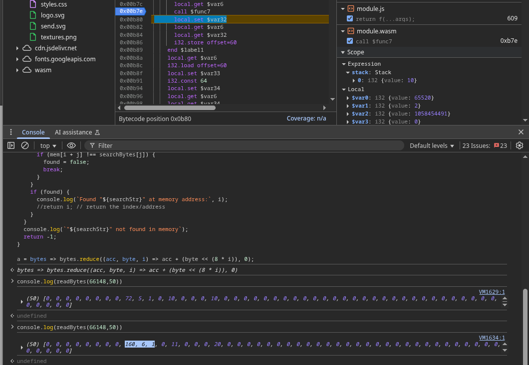Click the source editor horizontal scrollbar thumb
The height and width of the screenshot is (365, 529).
[170, 108]
